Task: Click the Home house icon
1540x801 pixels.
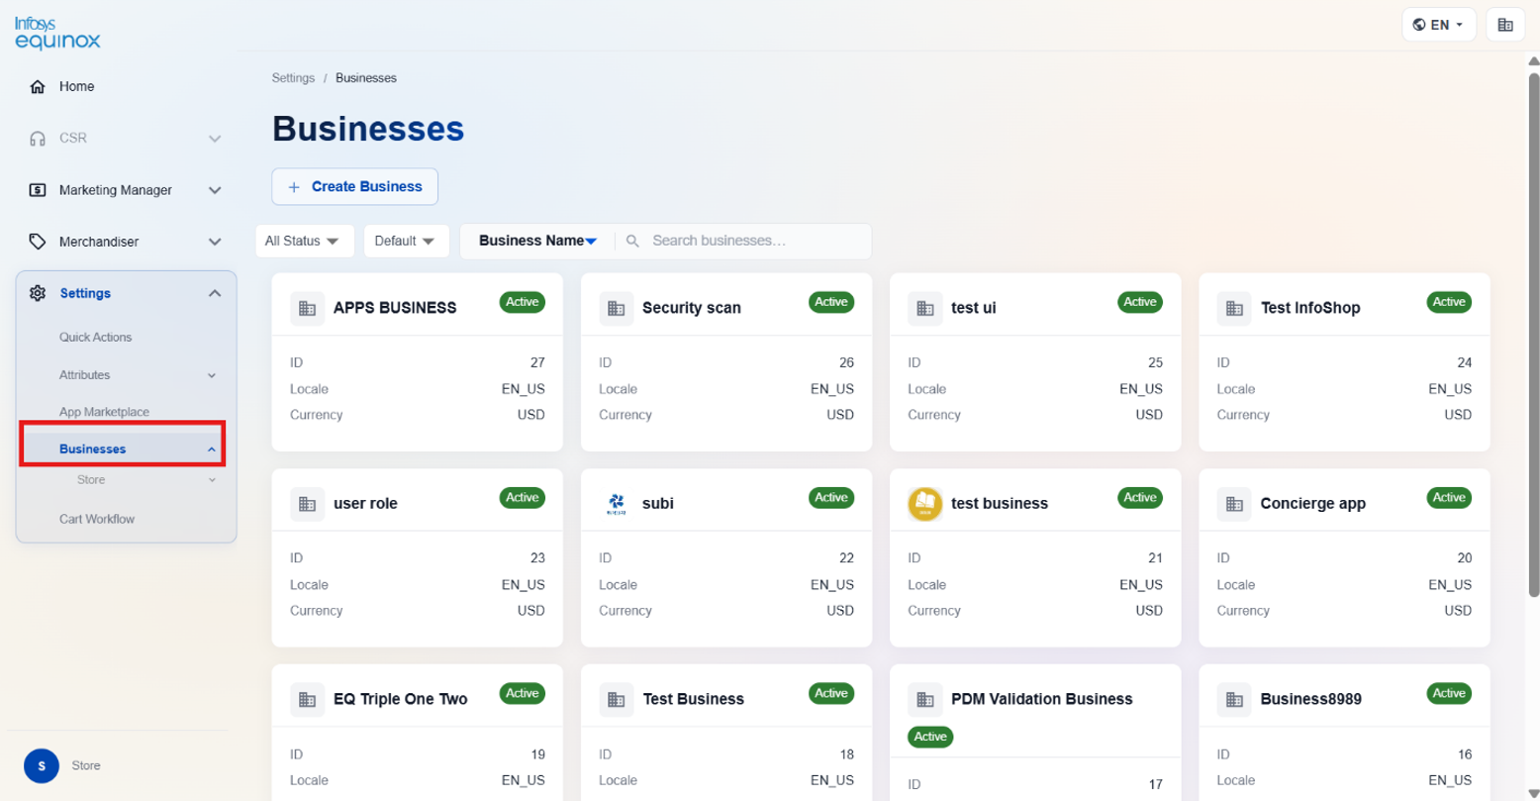Action: [38, 87]
